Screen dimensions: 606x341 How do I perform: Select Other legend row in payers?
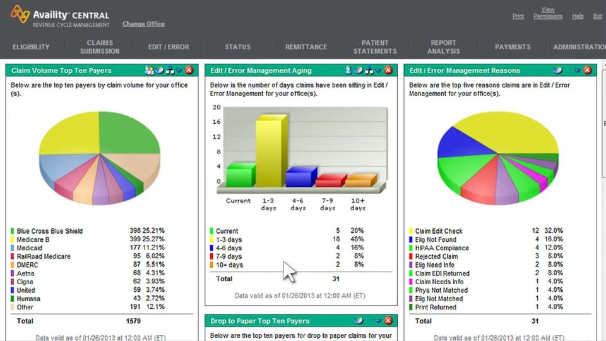point(88,307)
